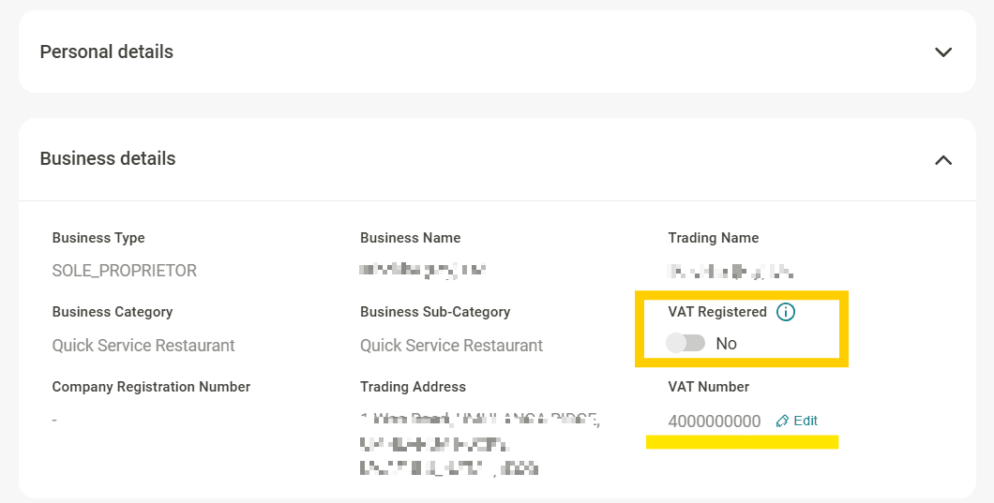Click the Business Category value Quick Service Restaurant
Image resolution: width=994 pixels, height=503 pixels.
(143, 346)
